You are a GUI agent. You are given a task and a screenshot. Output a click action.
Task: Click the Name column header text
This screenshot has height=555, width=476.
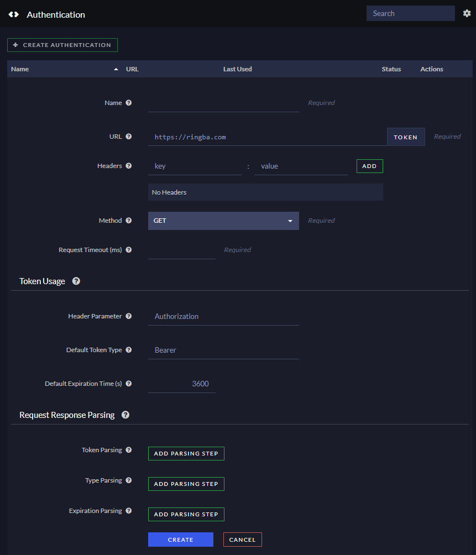20,69
